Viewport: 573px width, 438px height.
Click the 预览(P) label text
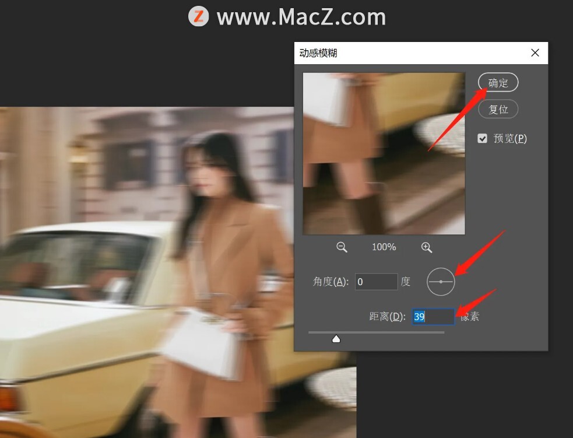coord(510,138)
